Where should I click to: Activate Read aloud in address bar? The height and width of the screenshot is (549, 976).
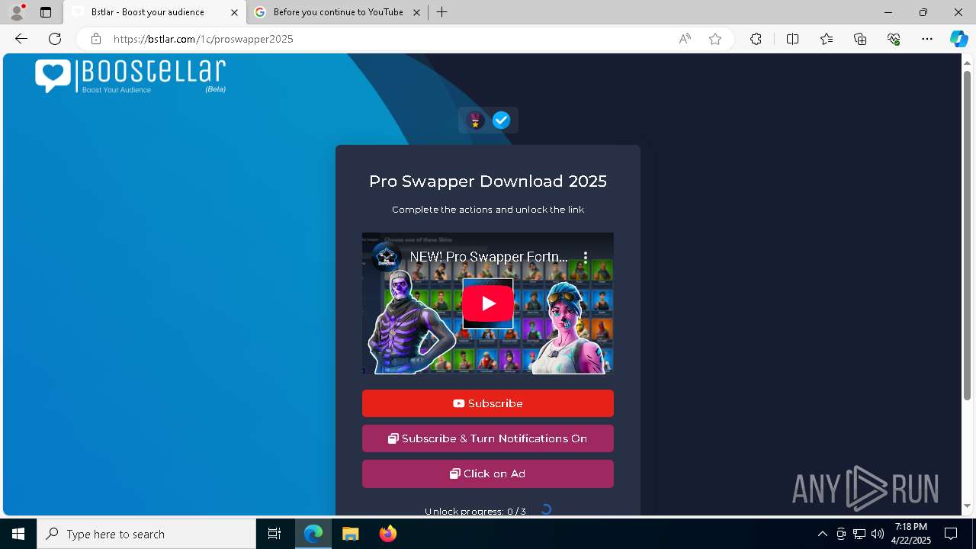click(685, 39)
